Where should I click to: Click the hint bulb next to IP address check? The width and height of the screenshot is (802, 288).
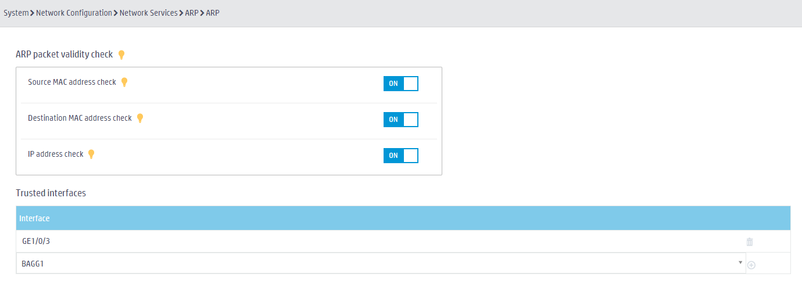(x=91, y=154)
